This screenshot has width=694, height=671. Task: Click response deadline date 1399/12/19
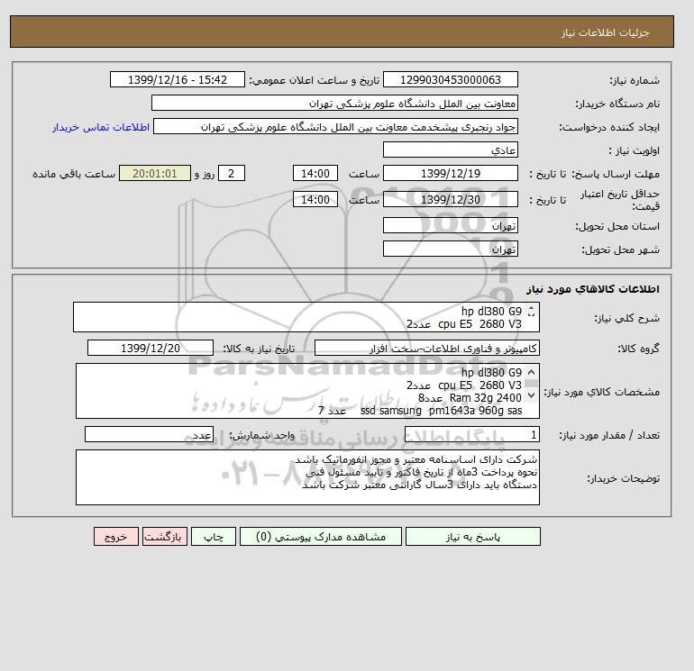[x=450, y=174]
